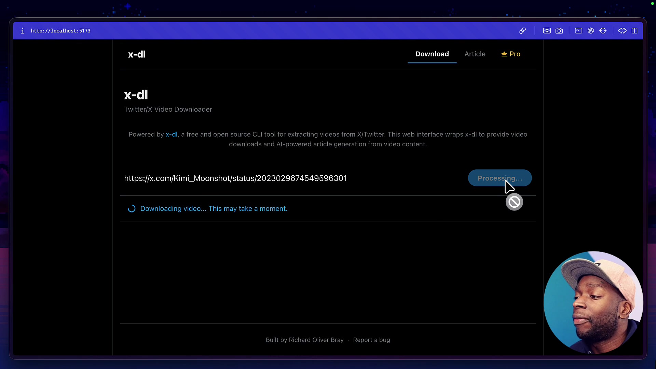Click the Kimi_Moonshot status URL field
This screenshot has height=369, width=656.
(x=235, y=178)
